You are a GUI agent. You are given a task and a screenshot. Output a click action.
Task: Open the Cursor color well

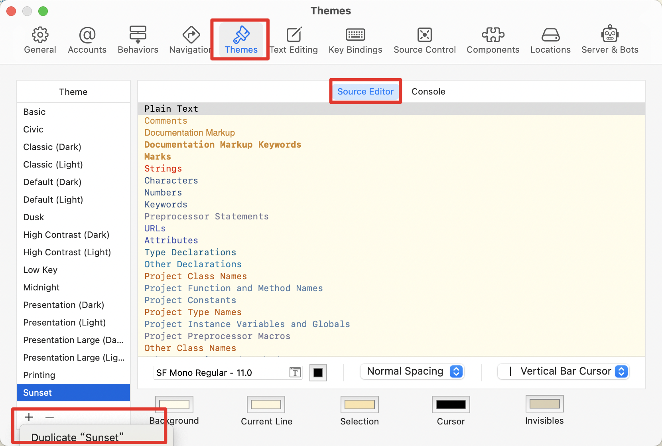click(x=451, y=405)
